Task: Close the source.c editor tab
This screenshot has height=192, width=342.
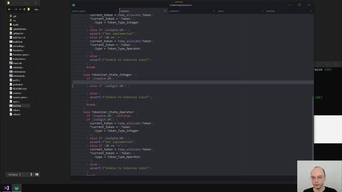Action: coord(165,11)
